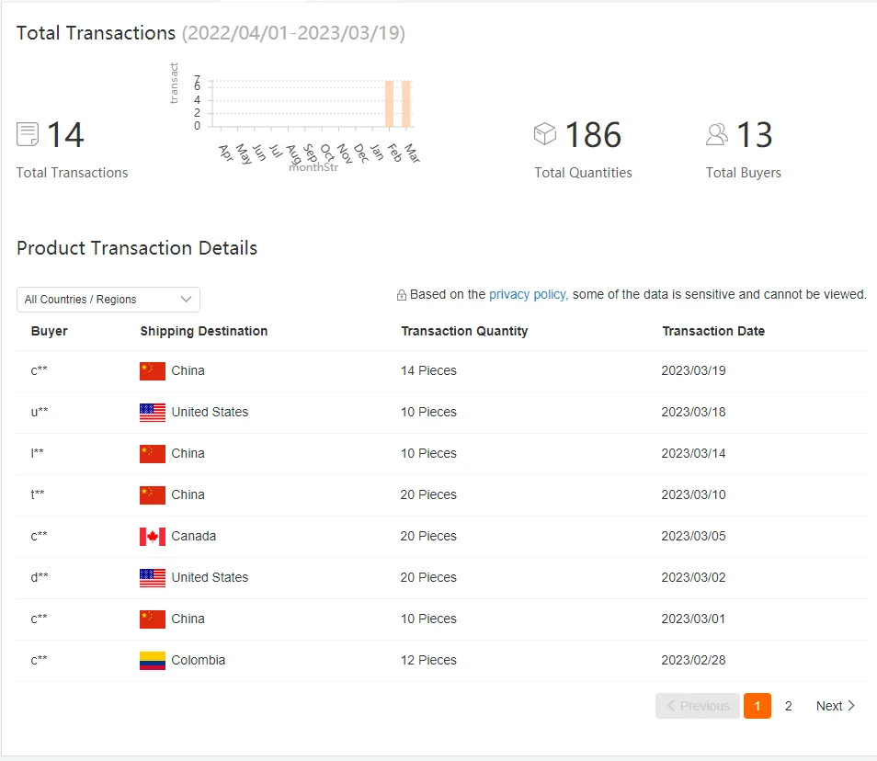
Task: Click the disabled Previous button
Action: (698, 706)
